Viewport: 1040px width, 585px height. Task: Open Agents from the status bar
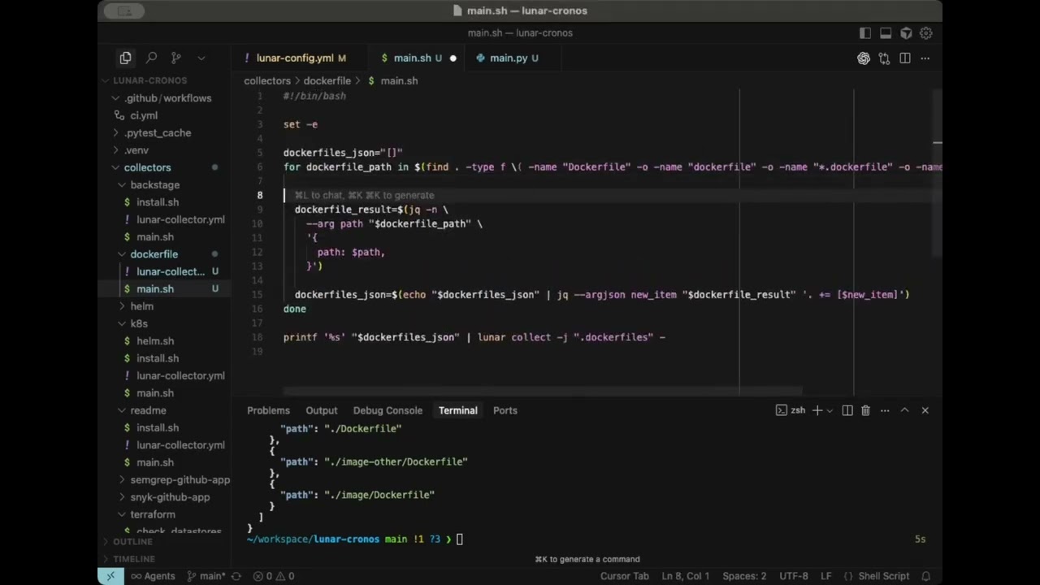coord(153,576)
